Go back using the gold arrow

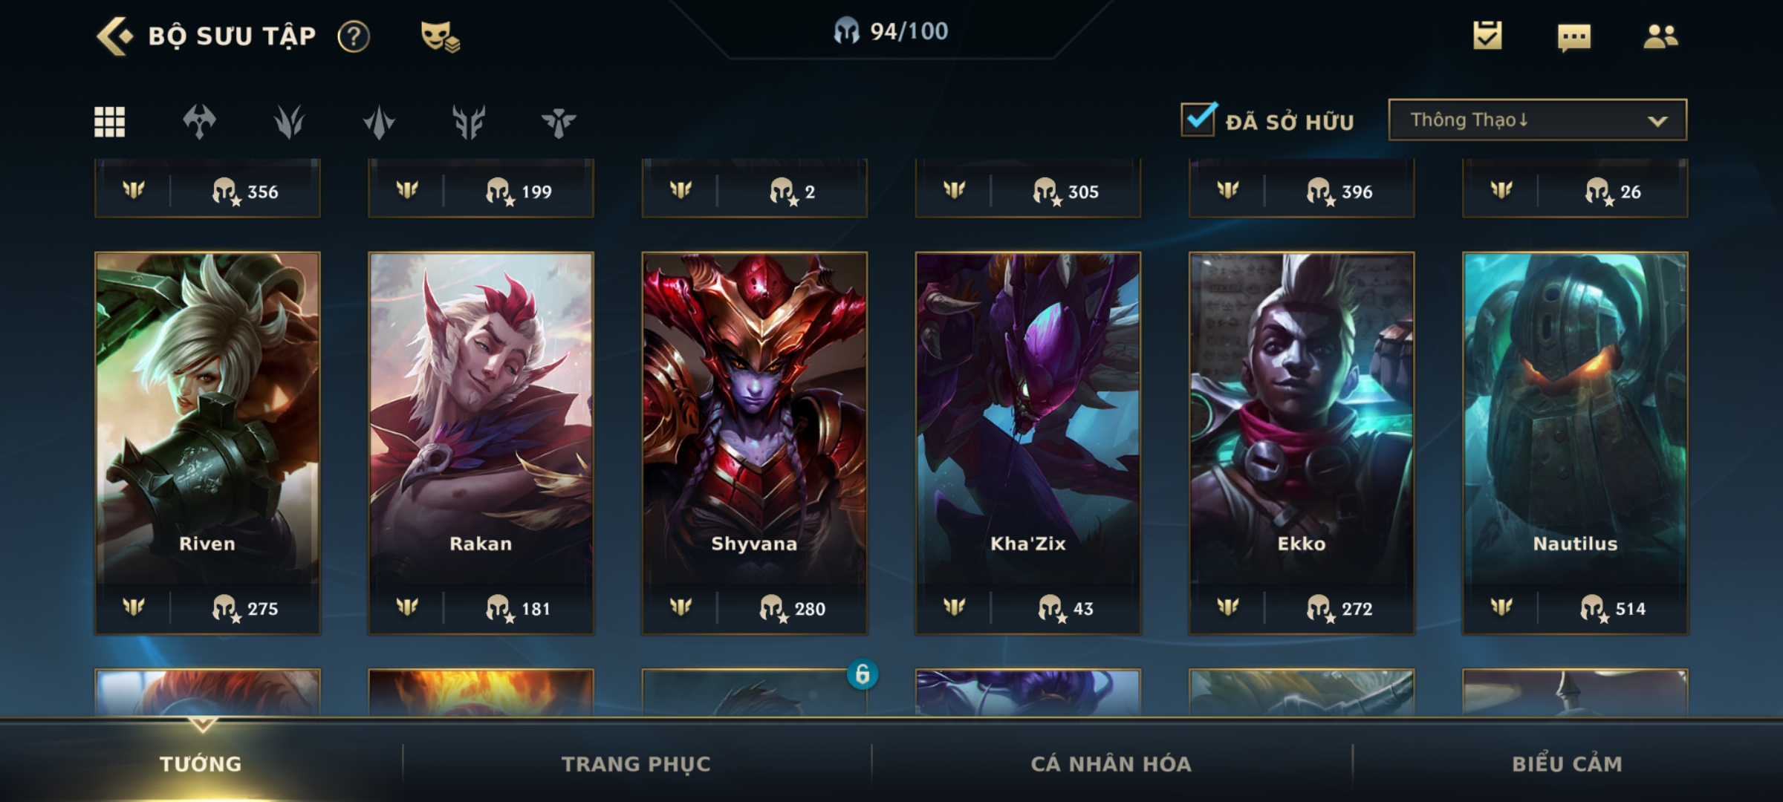(x=114, y=36)
